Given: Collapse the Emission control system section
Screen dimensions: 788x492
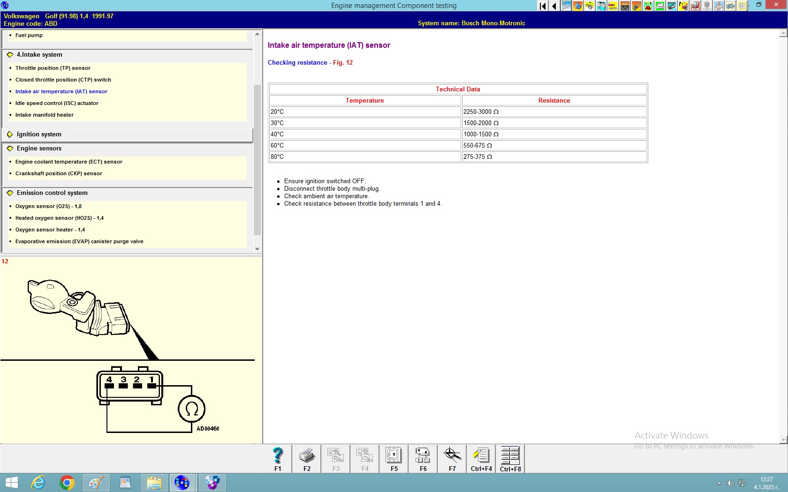Looking at the screenshot, I should pyautogui.click(x=10, y=193).
